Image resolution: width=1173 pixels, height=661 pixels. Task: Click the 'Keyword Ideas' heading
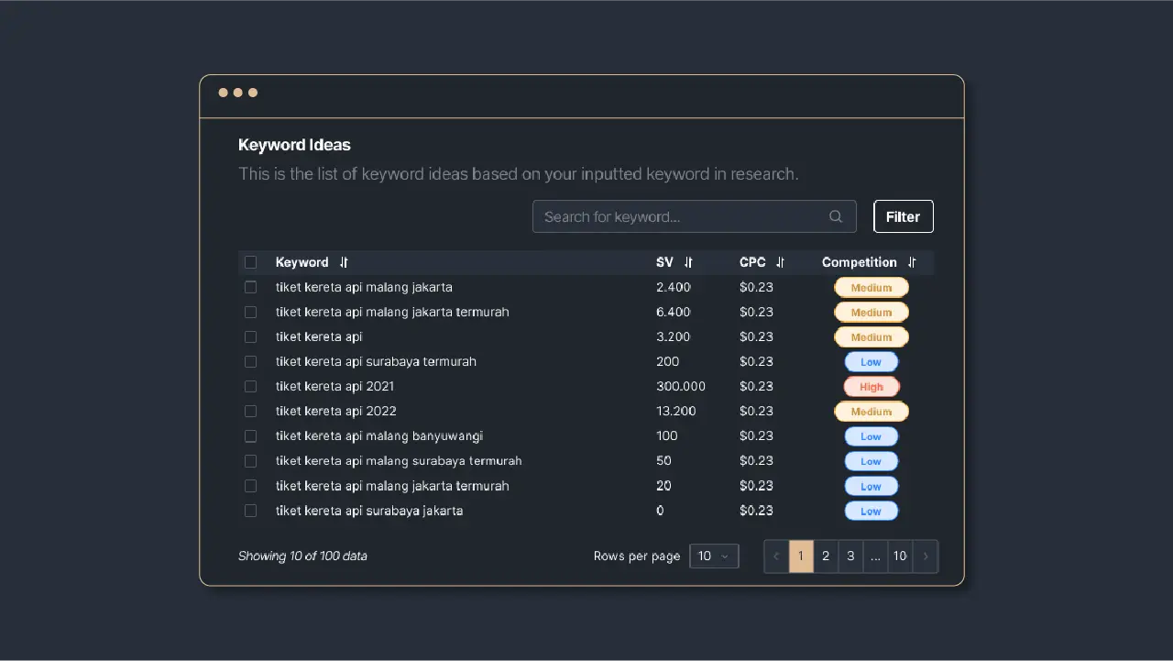[x=294, y=145]
